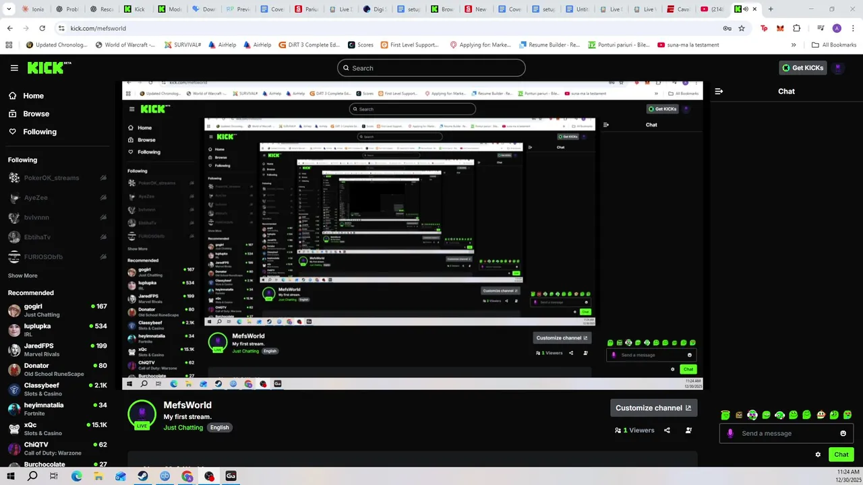Open the xQc recommended channel
Viewport: 863px width, 485px height.
tap(57, 428)
